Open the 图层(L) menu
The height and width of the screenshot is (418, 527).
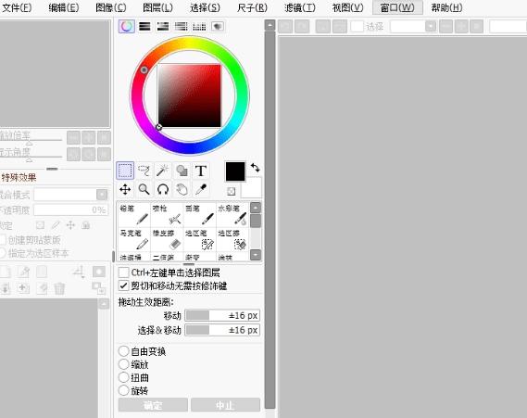point(157,7)
